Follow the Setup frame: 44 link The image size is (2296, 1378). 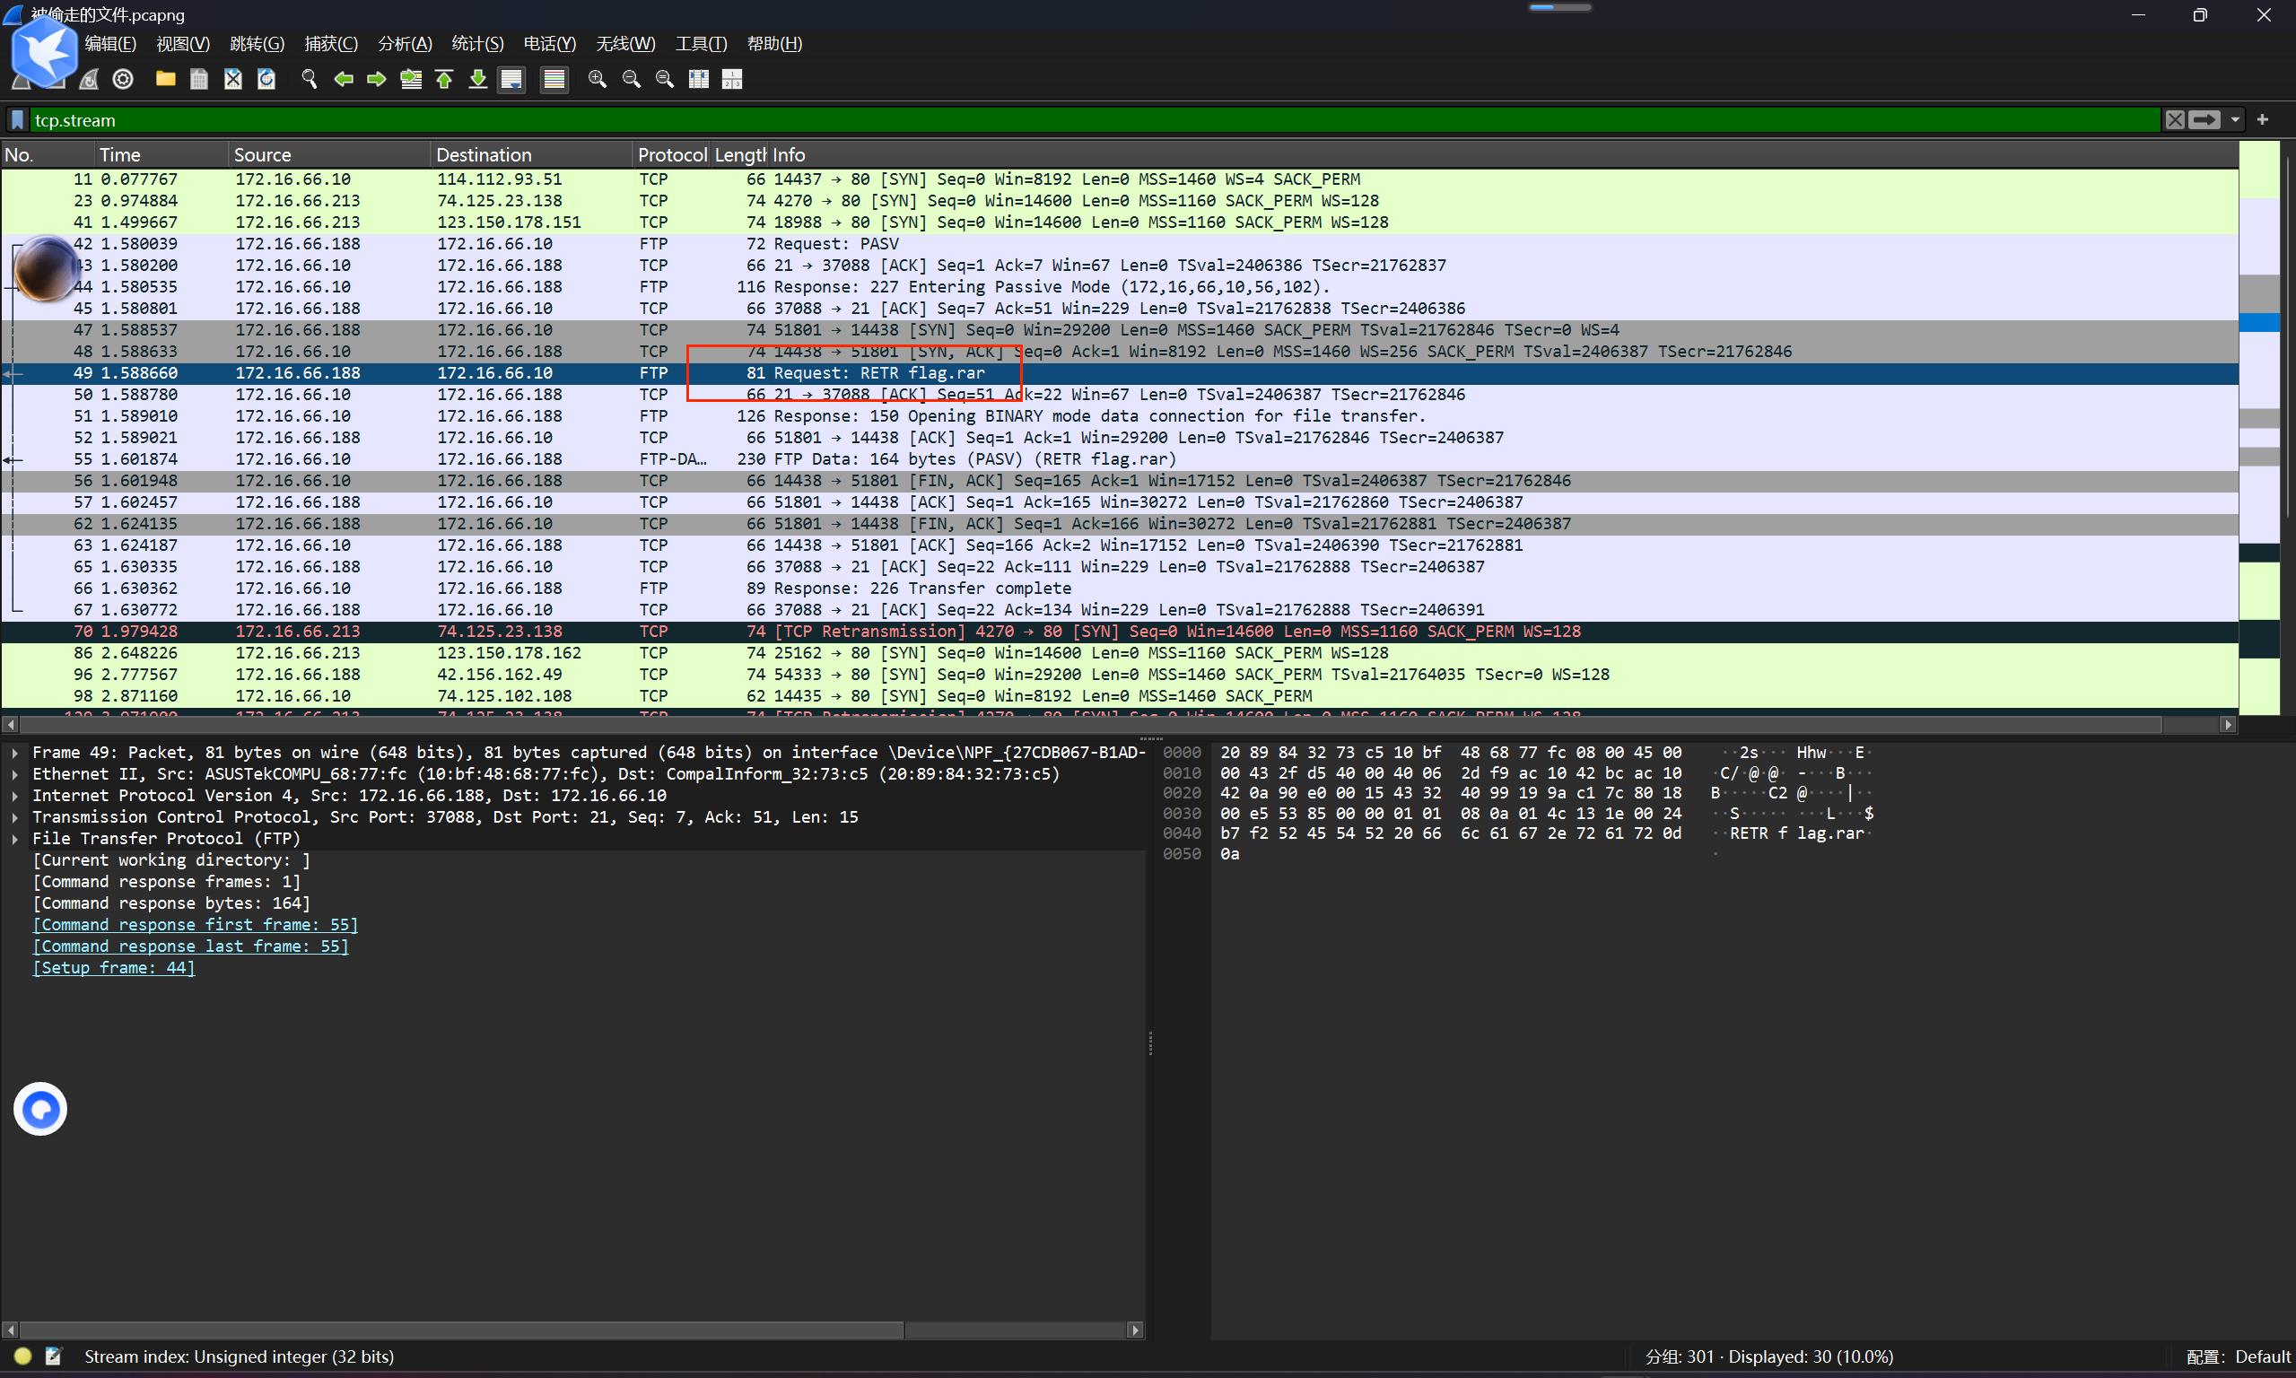click(x=113, y=968)
